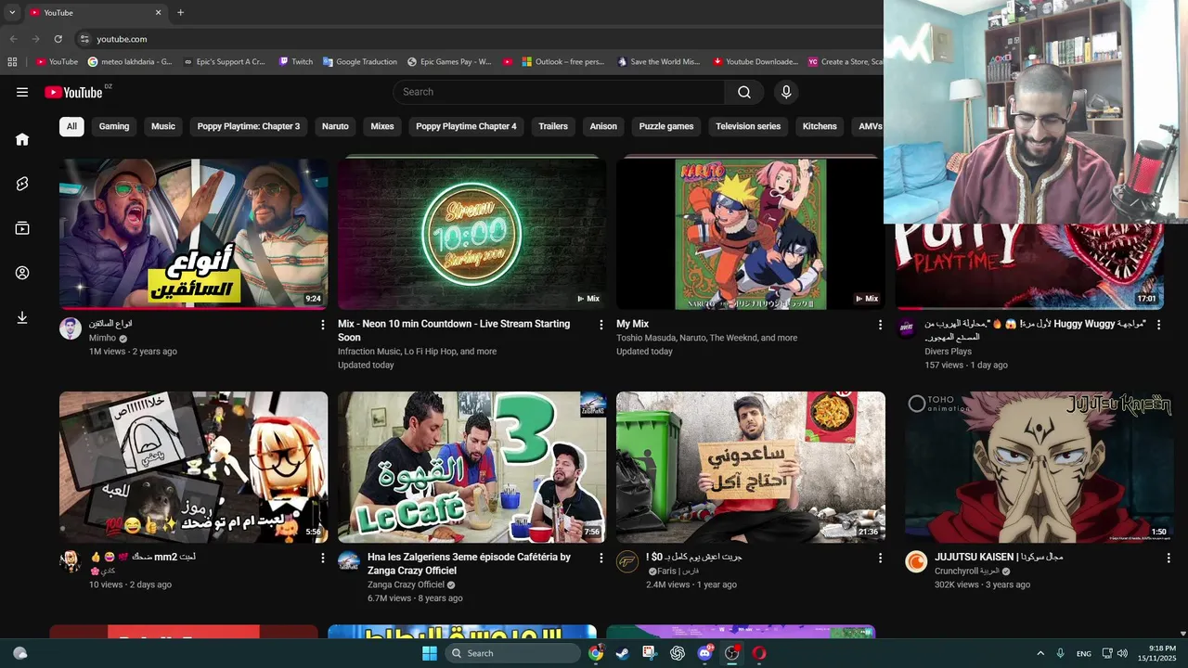
Task: Open Discord from the taskbar
Action: [x=704, y=653]
